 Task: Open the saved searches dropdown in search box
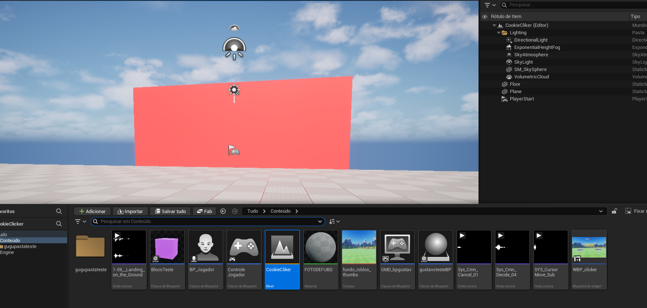point(320,222)
